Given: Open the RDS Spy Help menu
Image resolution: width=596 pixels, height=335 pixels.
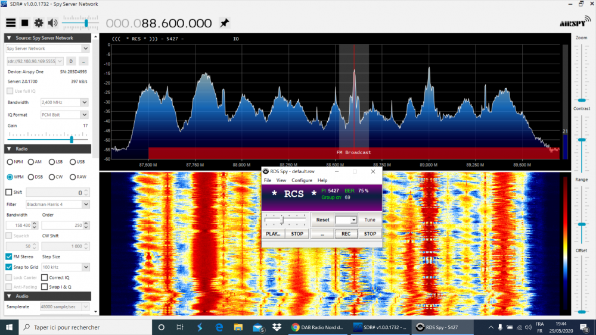Looking at the screenshot, I should [x=322, y=180].
